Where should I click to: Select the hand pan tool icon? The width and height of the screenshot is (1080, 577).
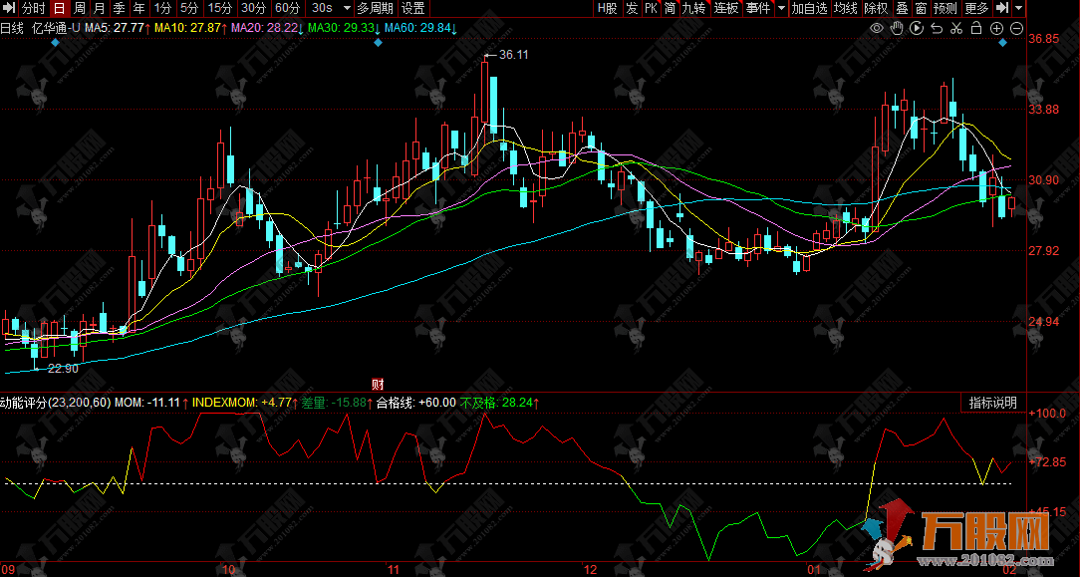click(897, 28)
